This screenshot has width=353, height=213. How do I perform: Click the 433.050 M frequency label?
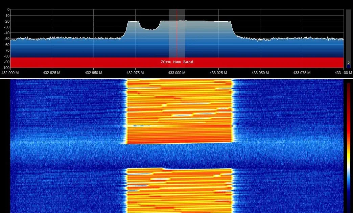tap(260, 73)
